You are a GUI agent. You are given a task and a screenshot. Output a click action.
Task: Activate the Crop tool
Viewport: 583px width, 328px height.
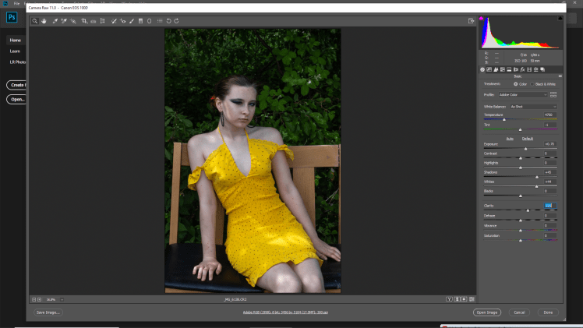pos(84,21)
